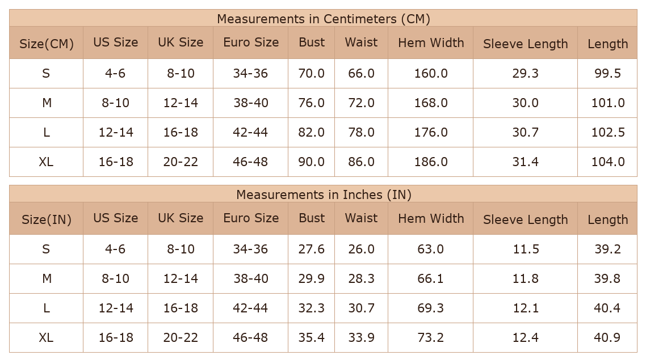The image size is (646, 364).
Task: Click the 76.0 bust value for size M
Action: 311,103
